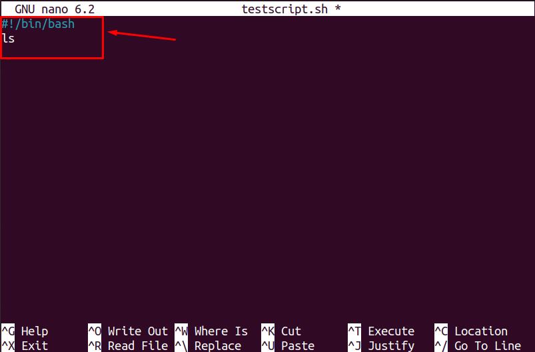
Task: Click the ^U Paste shortcut
Action: point(288,345)
